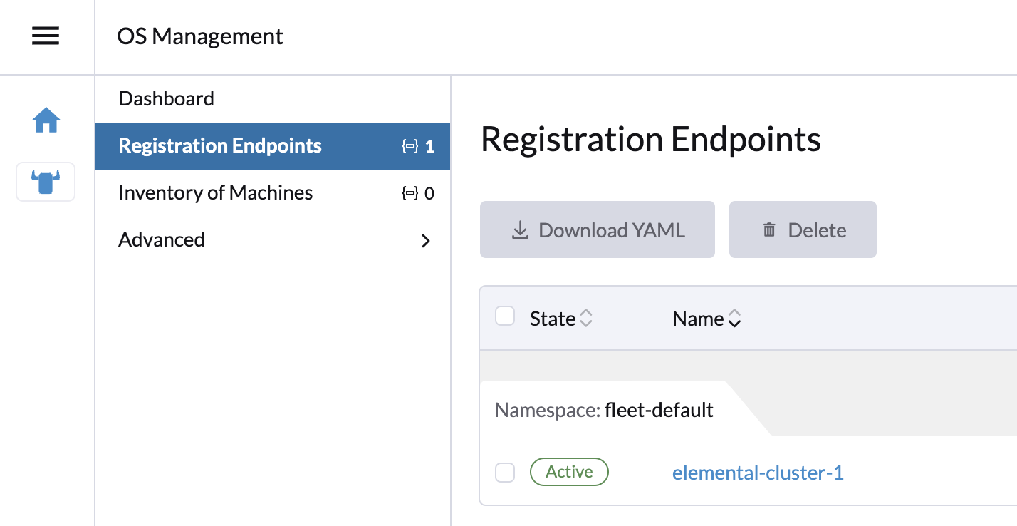The height and width of the screenshot is (526, 1017).
Task: Sort the table by State
Action: click(561, 319)
